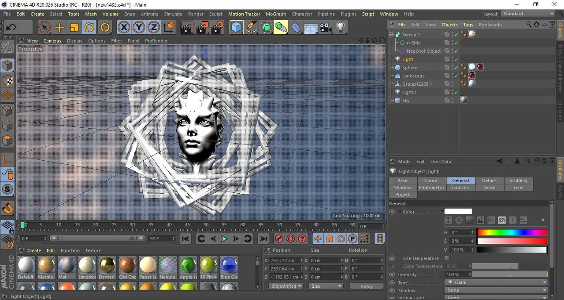The width and height of the screenshot is (564, 300).
Task: Click the Record Active Objects button
Action: (x=279, y=239)
